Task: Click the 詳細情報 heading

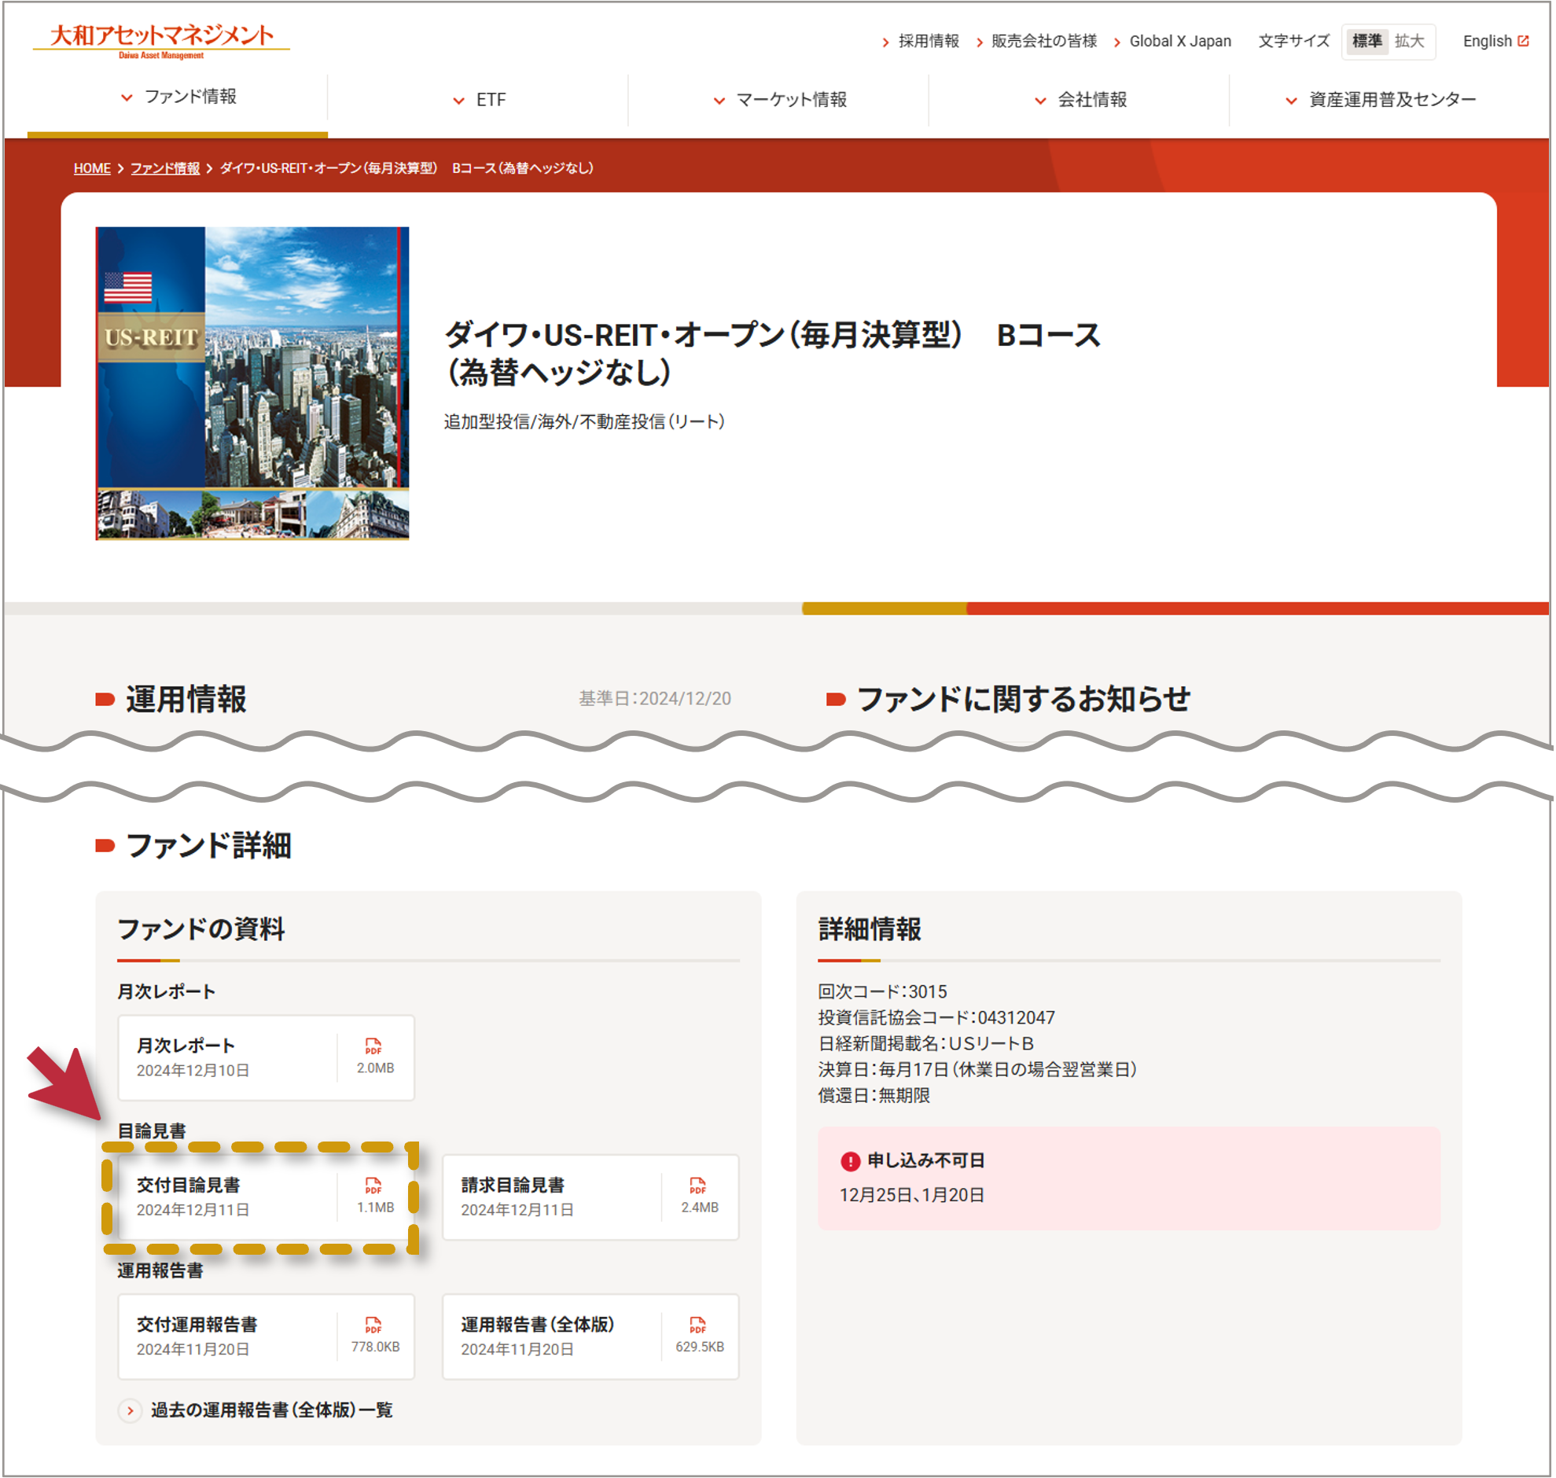Action: pos(871,930)
